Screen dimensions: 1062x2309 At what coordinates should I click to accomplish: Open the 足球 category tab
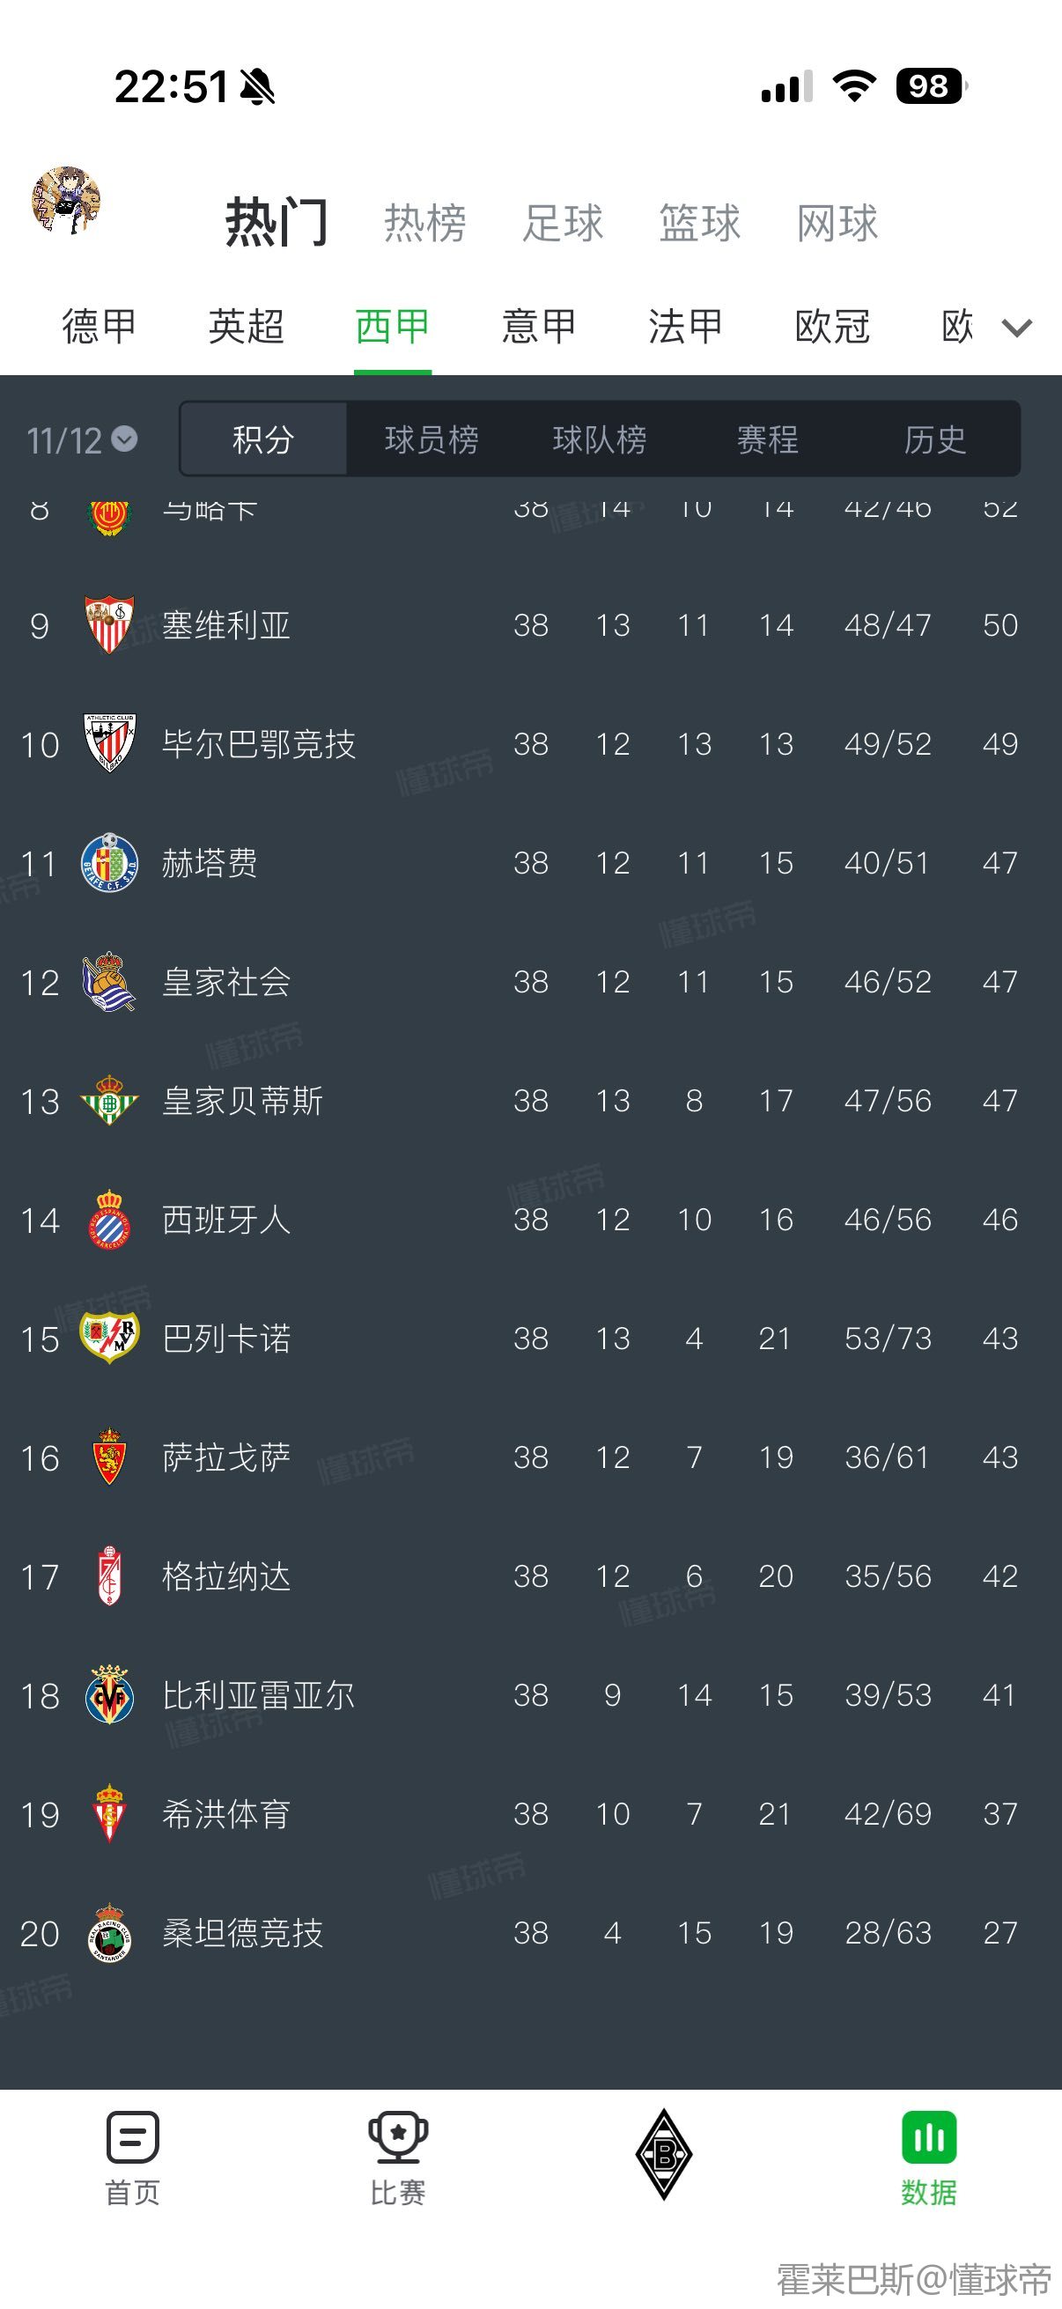pos(563,222)
